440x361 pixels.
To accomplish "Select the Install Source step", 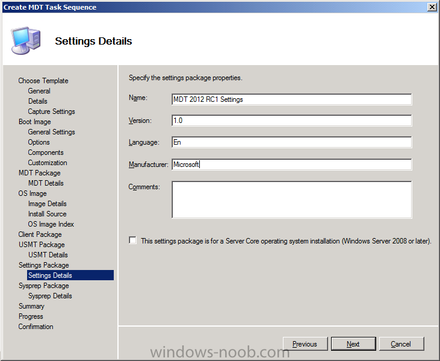I will (47, 214).
